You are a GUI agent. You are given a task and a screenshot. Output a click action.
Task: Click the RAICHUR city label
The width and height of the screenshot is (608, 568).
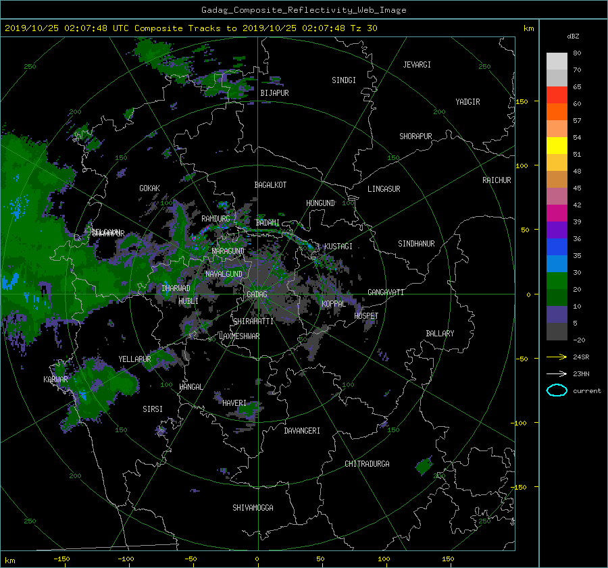coord(497,180)
